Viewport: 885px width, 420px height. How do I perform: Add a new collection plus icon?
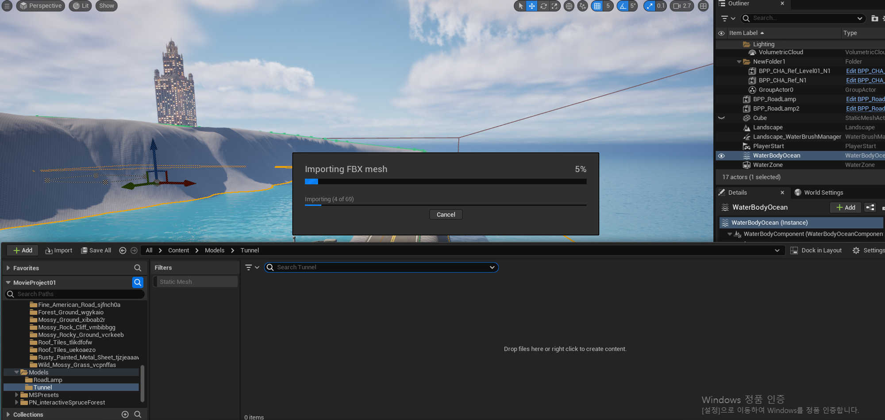click(x=125, y=415)
